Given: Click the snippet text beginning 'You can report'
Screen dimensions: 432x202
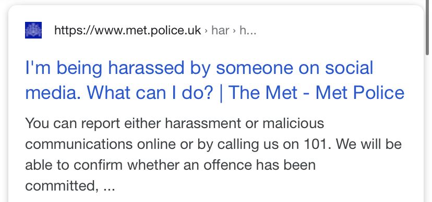Looking at the screenshot, I should [x=213, y=154].
